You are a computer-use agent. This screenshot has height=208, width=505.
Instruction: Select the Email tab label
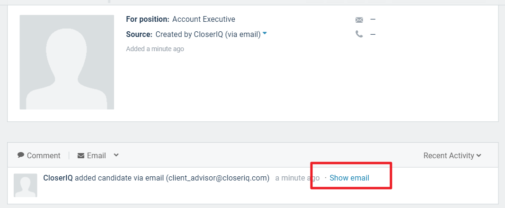pos(97,155)
